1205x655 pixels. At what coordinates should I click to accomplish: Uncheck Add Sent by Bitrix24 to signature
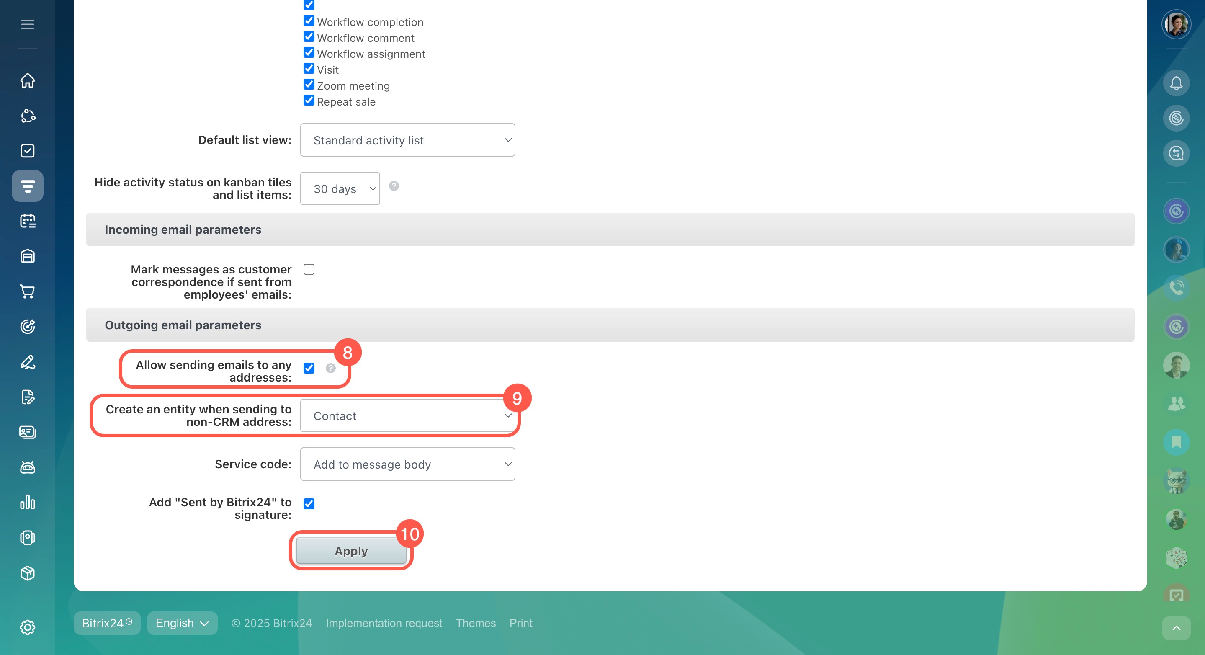[309, 504]
